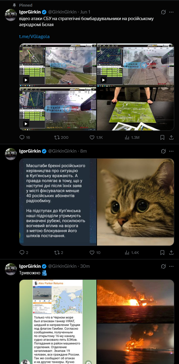Open the t.me/VGlagola link
Image resolution: width=179 pixels, height=364 pixels.
click(x=34, y=36)
